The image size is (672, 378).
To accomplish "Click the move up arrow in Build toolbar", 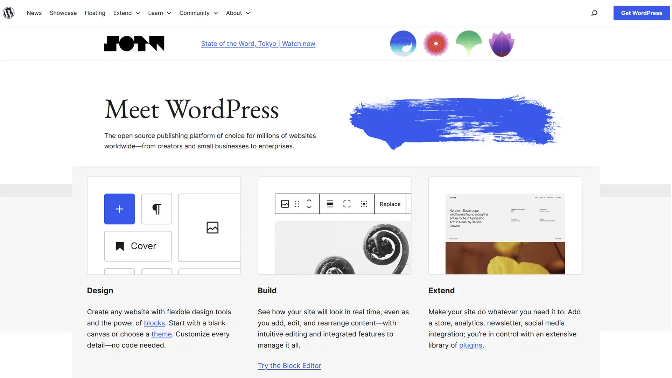I will pos(309,201).
